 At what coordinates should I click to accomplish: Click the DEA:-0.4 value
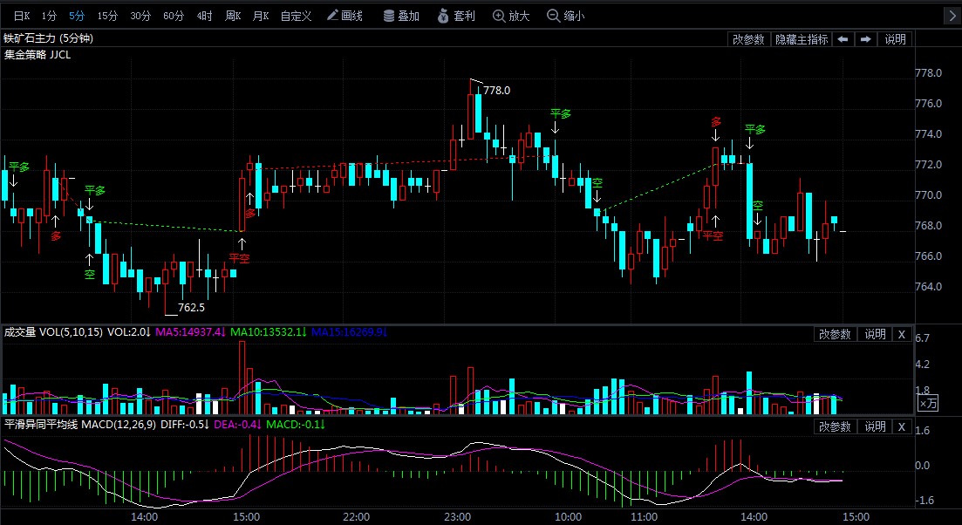(239, 425)
